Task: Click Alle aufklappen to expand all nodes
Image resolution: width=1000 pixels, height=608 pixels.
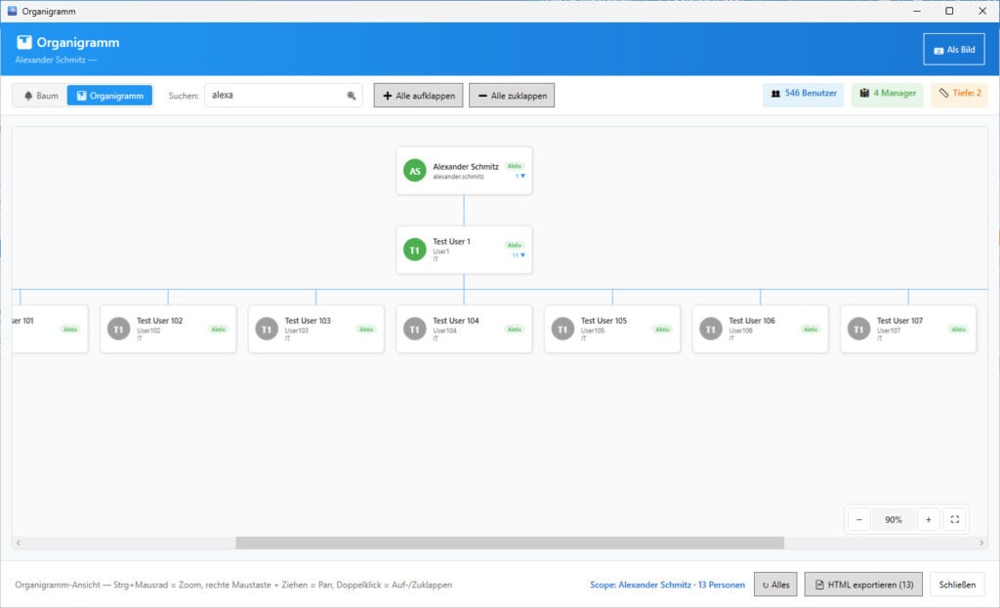Action: [x=418, y=96]
